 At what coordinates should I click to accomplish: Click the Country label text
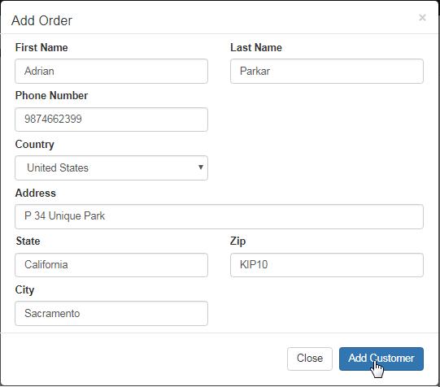(35, 145)
